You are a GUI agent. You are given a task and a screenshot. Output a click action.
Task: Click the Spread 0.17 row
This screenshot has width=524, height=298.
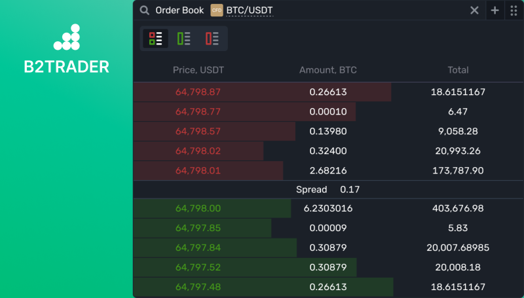pos(327,190)
